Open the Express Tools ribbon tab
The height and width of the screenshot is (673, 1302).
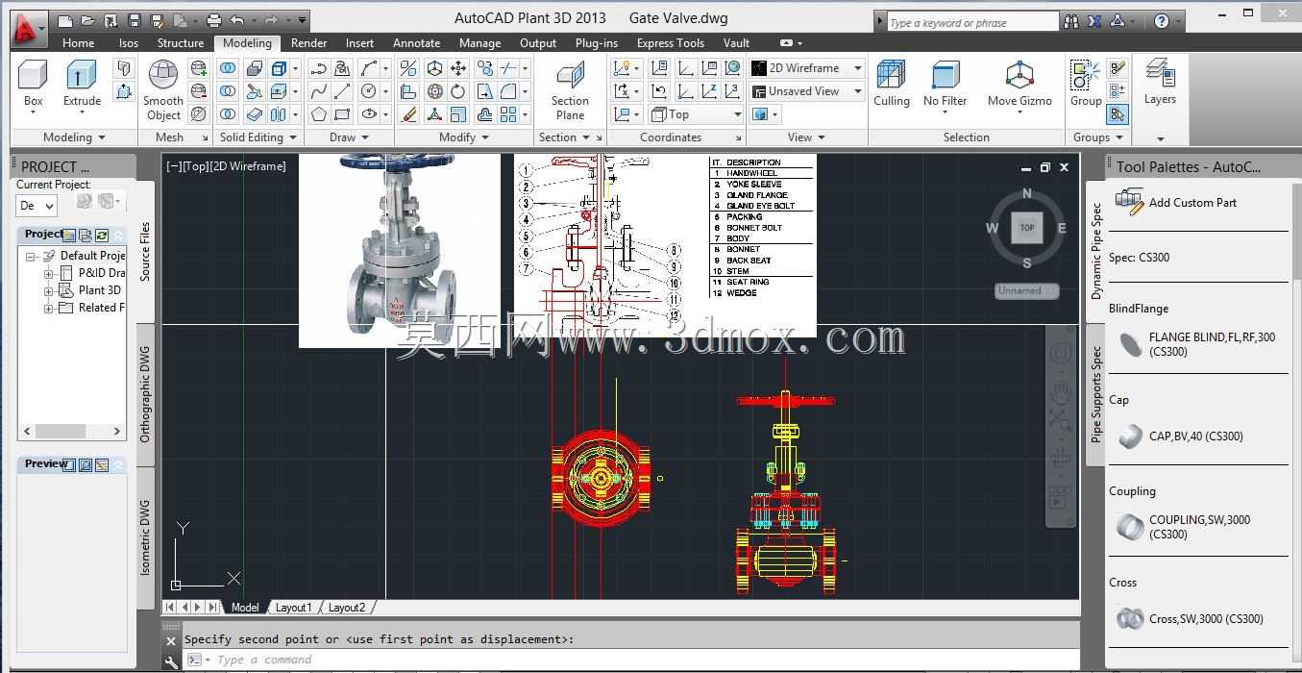pos(670,42)
